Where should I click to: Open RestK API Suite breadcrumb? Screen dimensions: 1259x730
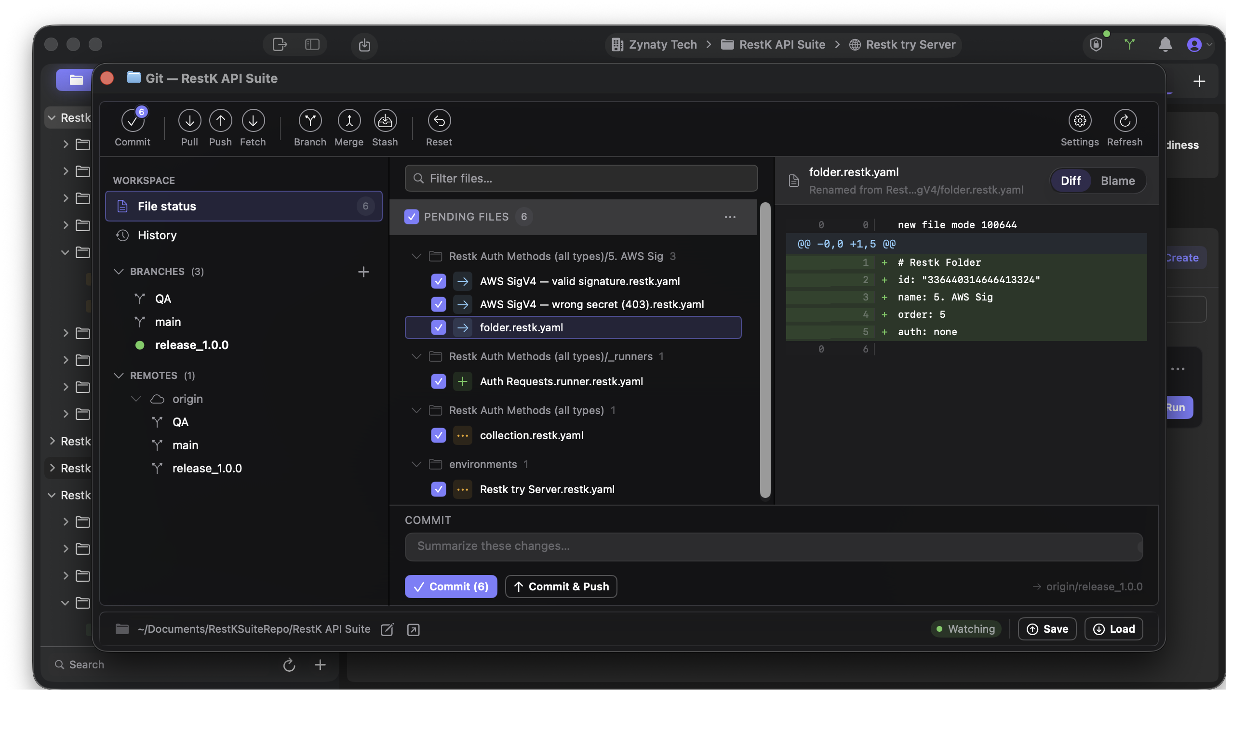pyautogui.click(x=773, y=44)
